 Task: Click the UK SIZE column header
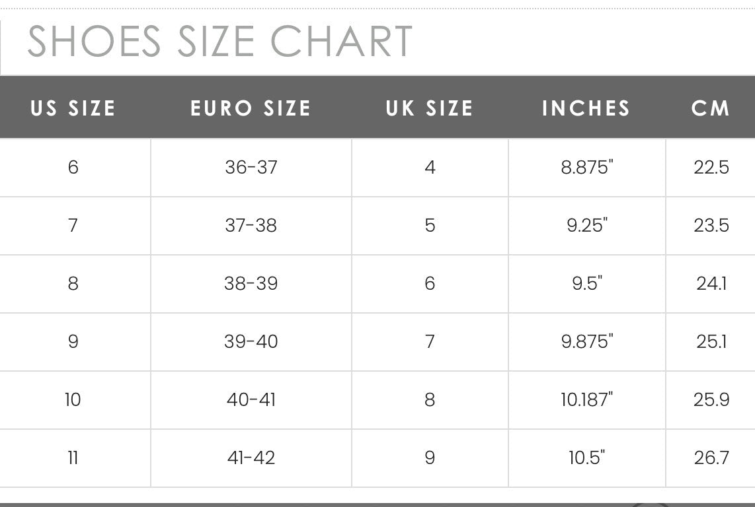430,108
